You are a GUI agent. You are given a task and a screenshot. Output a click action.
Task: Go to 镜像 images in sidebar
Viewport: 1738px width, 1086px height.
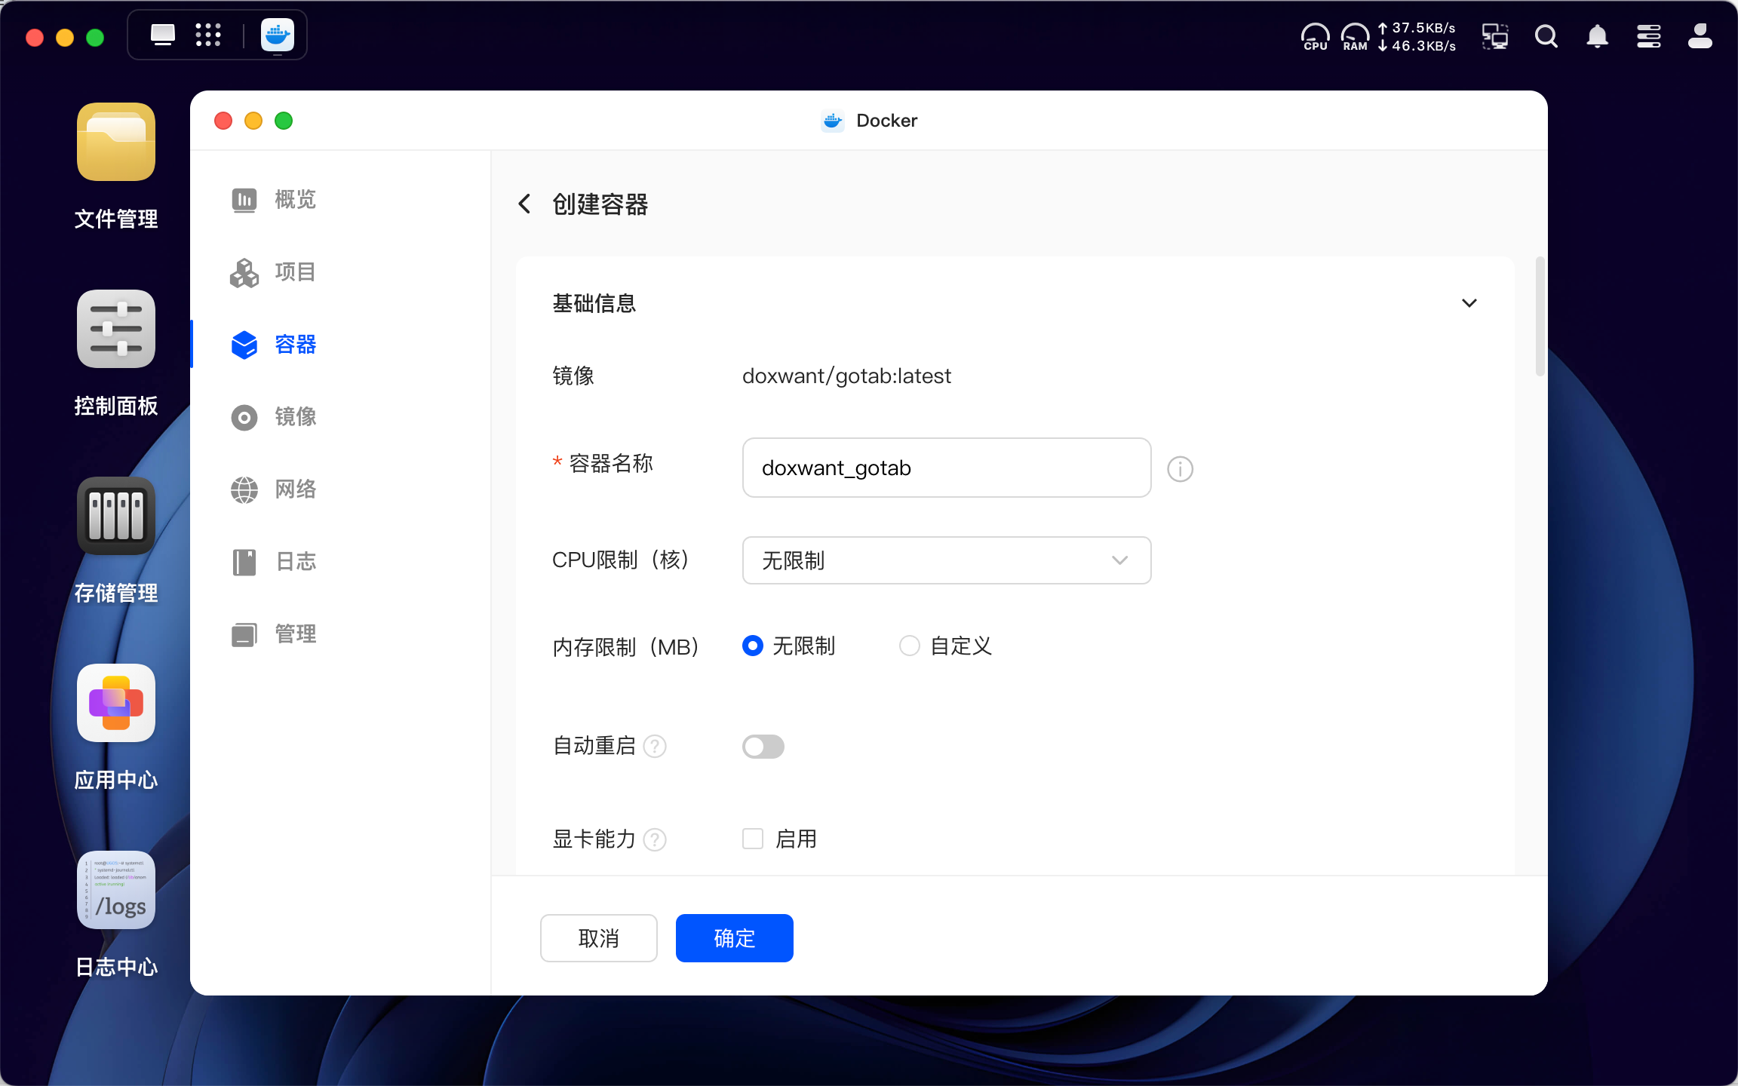[273, 417]
